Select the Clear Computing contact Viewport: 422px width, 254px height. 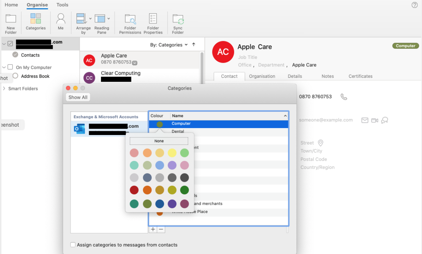pyautogui.click(x=140, y=77)
